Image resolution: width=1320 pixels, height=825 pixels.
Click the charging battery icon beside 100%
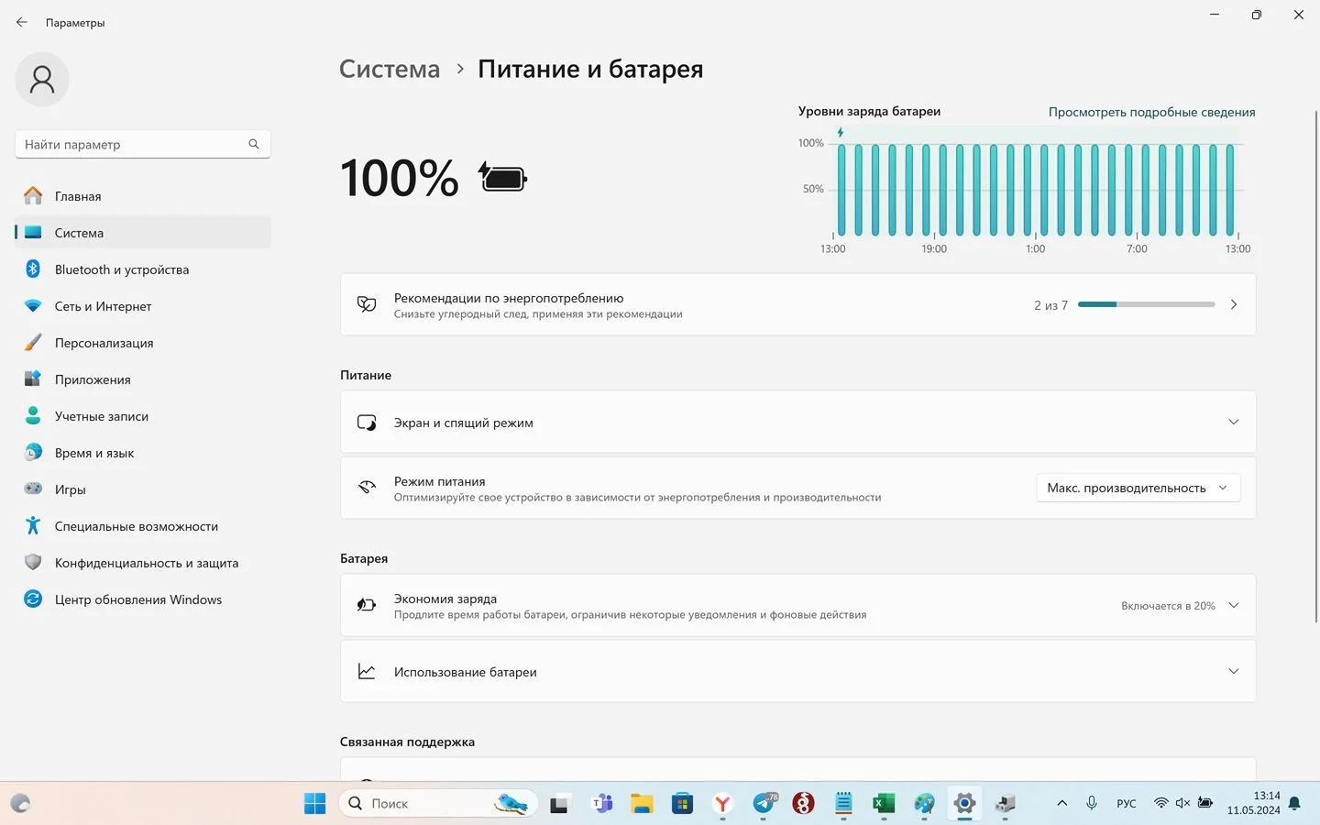pos(502,176)
